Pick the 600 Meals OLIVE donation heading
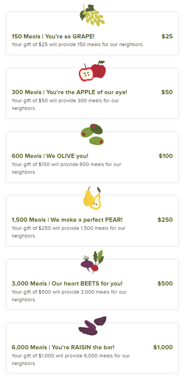Image resolution: width=183 pixels, height=377 pixels. [x=50, y=156]
